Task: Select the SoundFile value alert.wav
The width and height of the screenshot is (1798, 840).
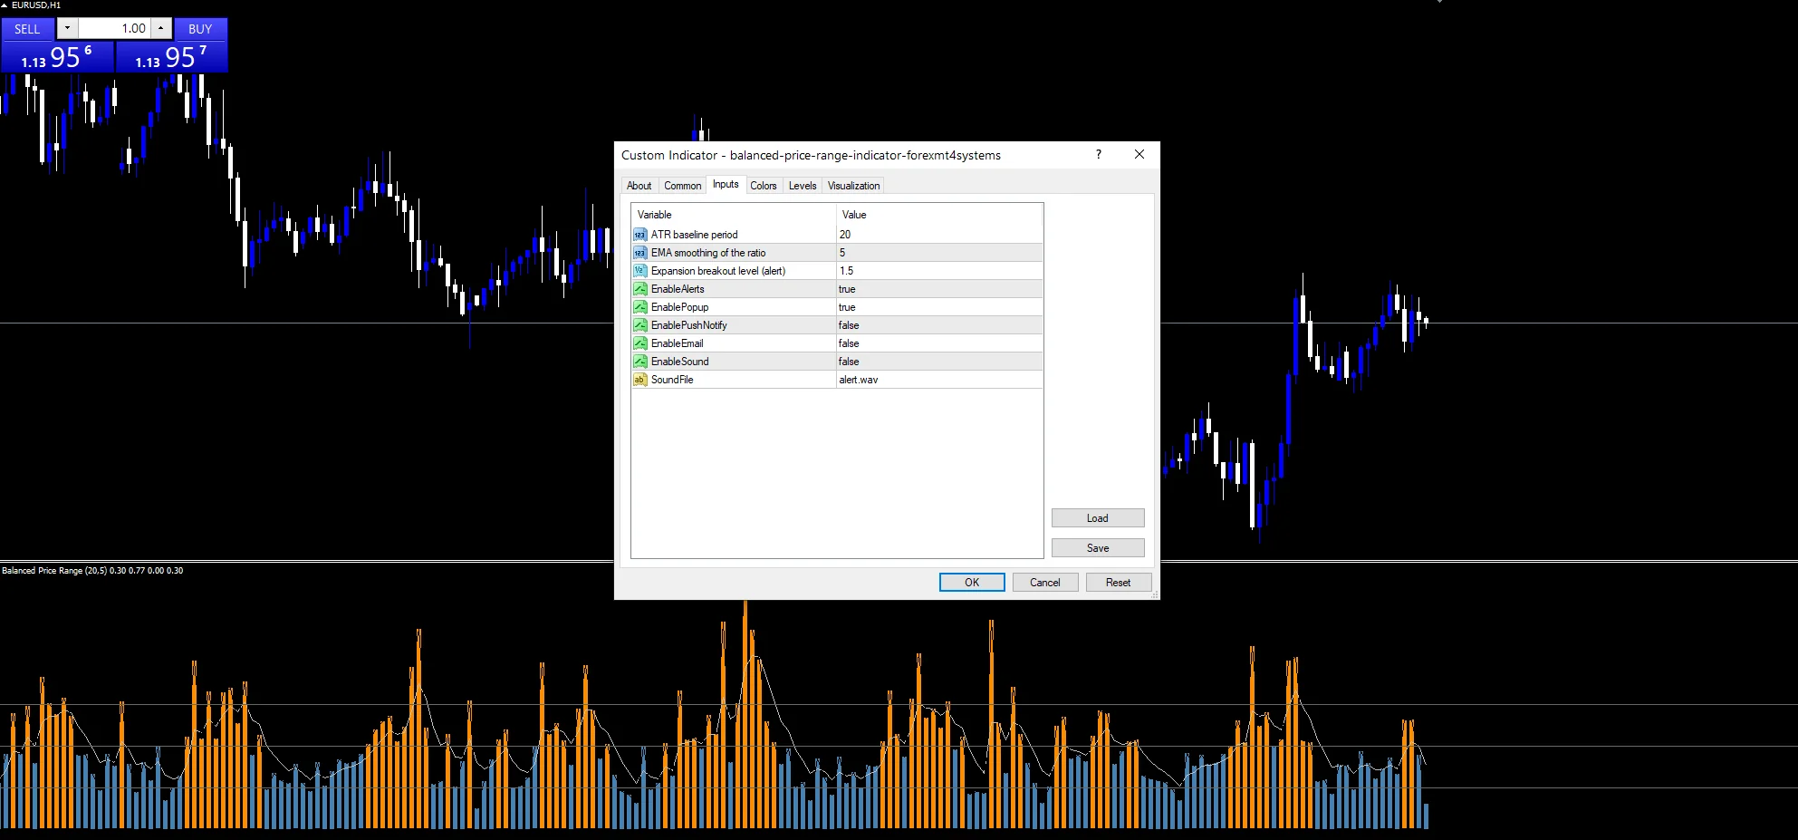Action: 939,380
